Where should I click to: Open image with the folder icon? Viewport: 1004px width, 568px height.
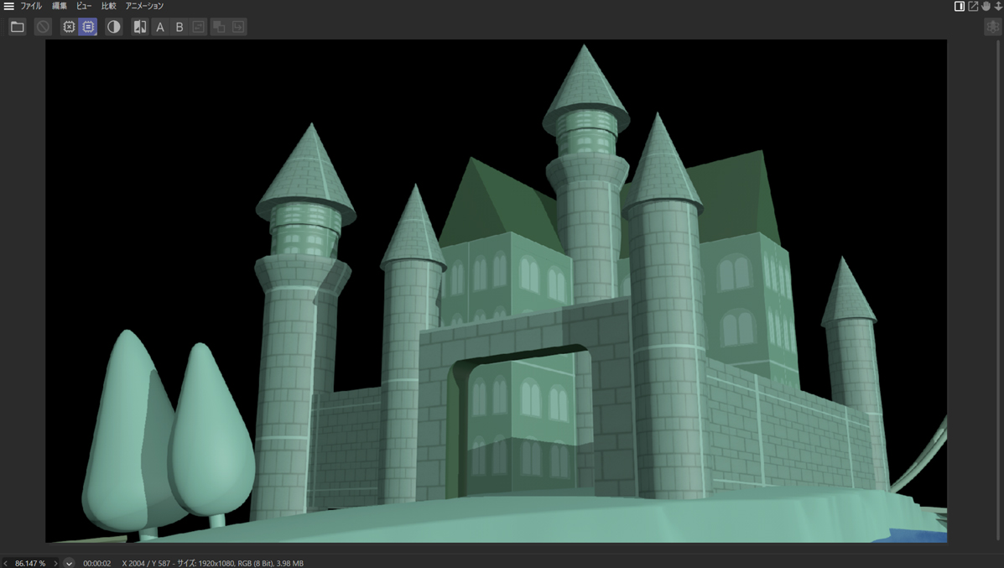[17, 27]
